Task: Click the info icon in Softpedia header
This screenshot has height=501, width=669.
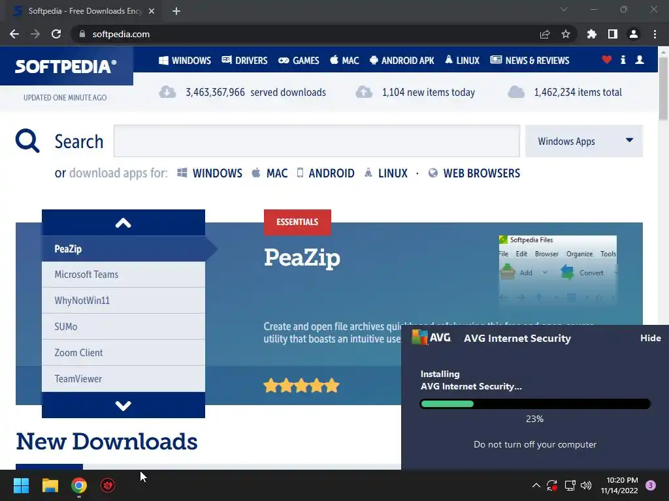Action: pyautogui.click(x=623, y=59)
